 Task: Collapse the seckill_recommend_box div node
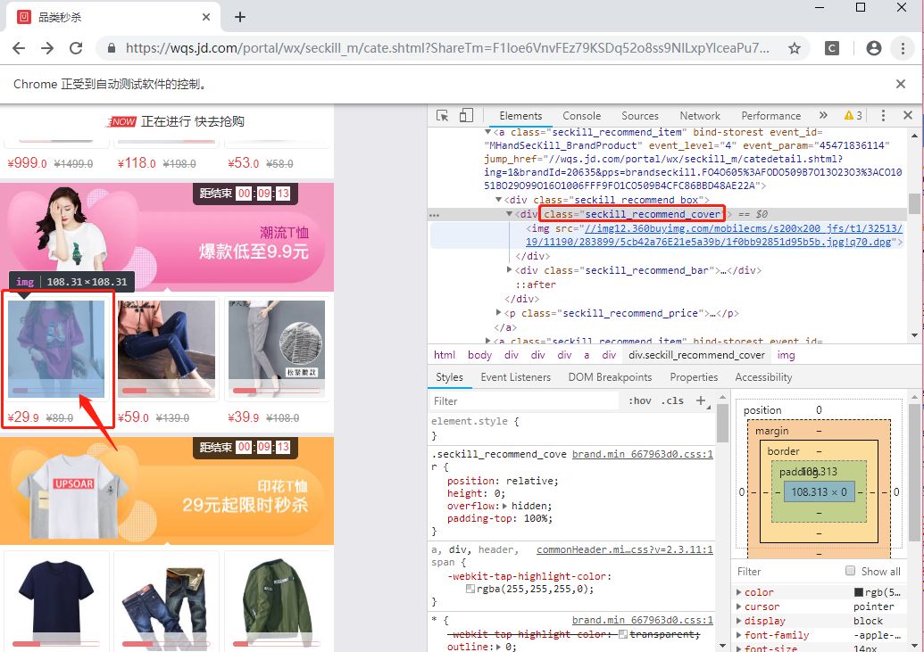pos(498,200)
